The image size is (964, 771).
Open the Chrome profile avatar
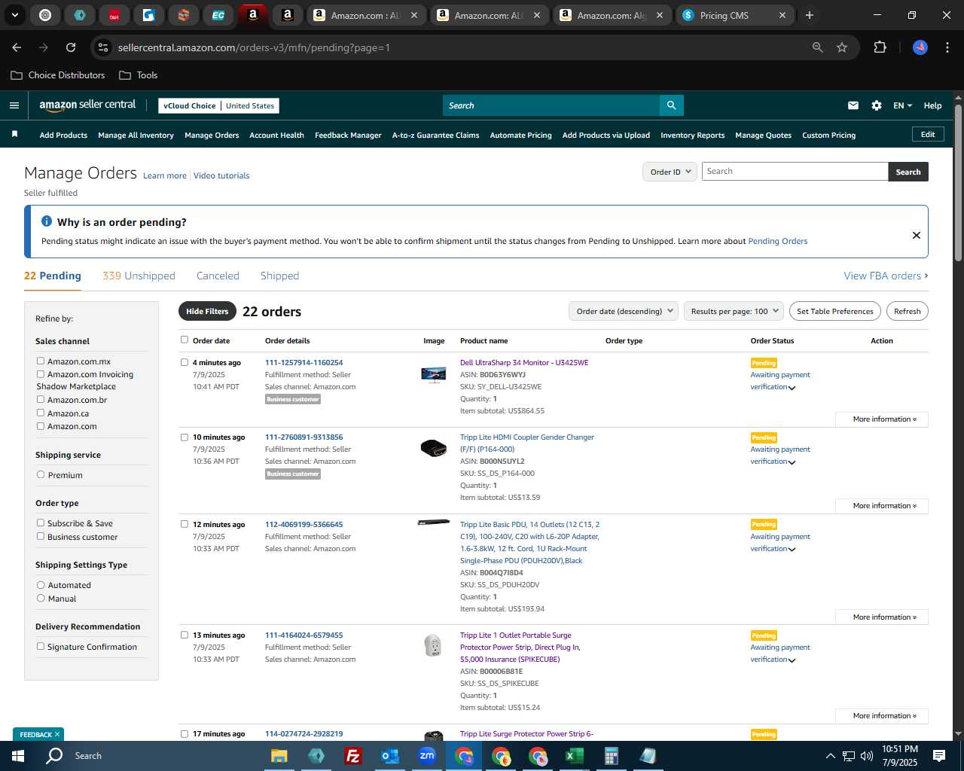920,47
